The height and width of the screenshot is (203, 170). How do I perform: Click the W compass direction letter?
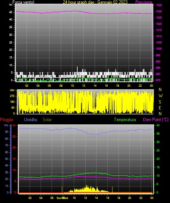pyautogui.click(x=161, y=96)
